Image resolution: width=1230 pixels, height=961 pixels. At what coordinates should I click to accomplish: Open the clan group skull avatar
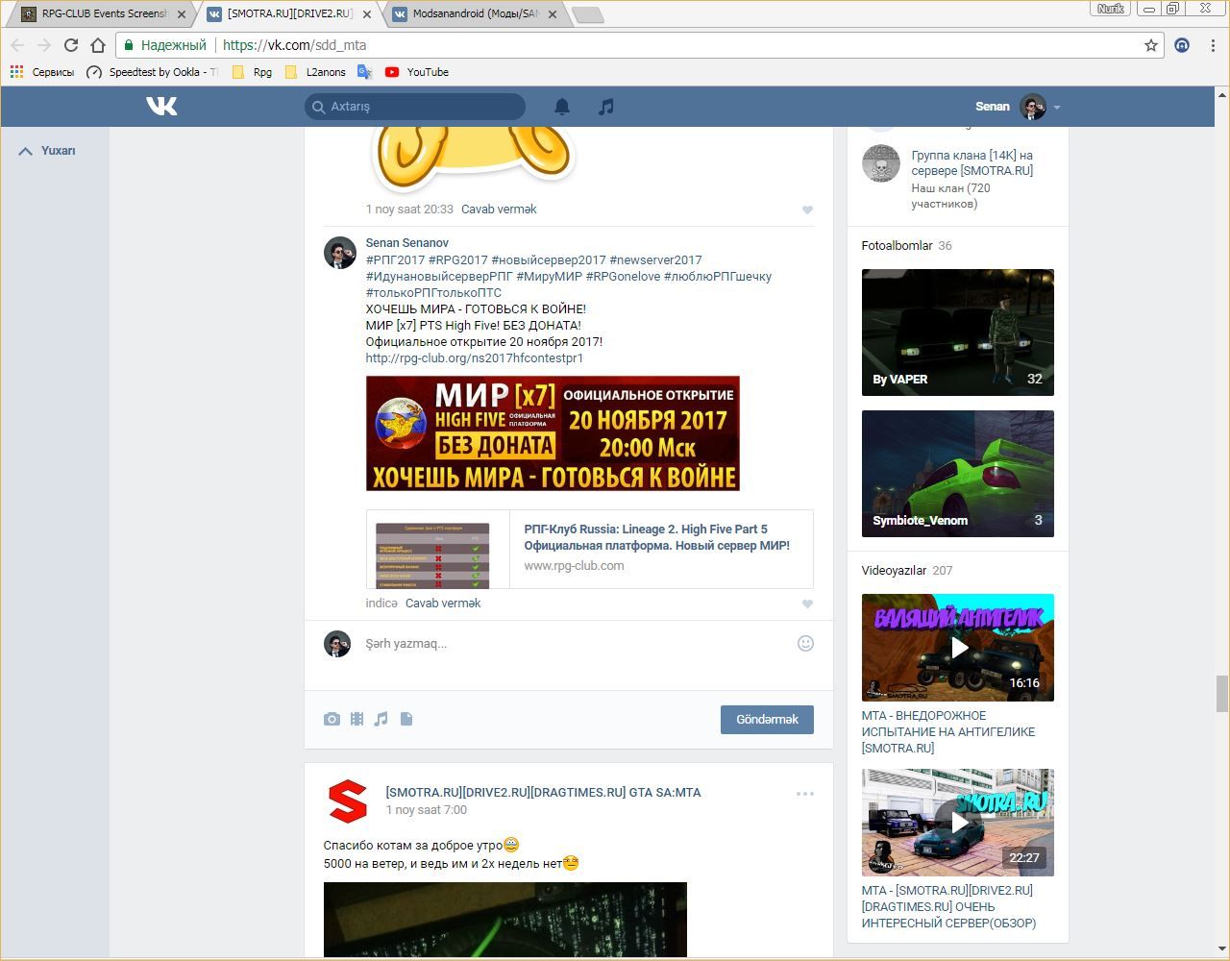881,163
